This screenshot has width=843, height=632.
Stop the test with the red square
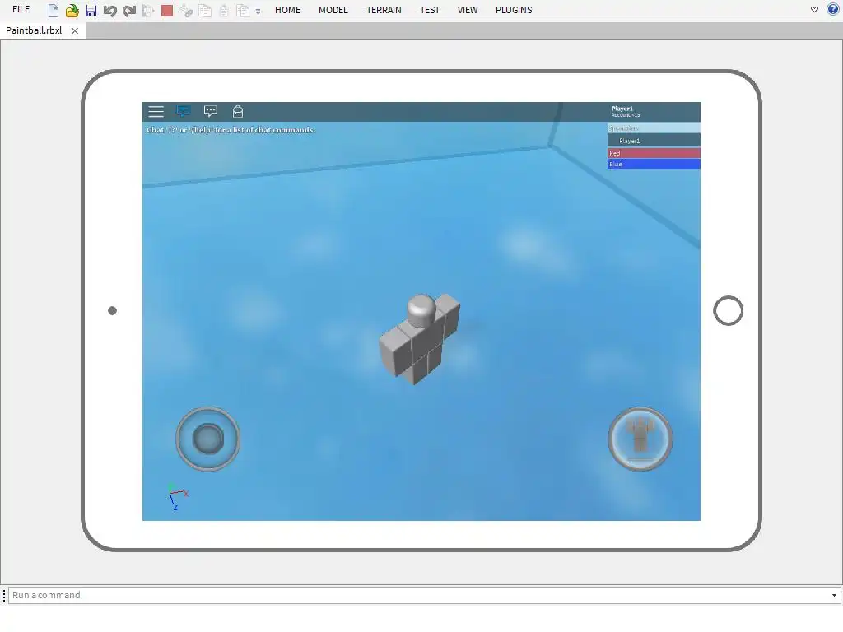[x=167, y=10]
